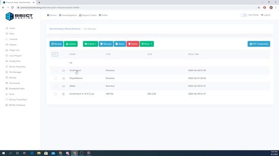Click the bStats folder icon
This screenshot has height=156, width=279.
click(64, 86)
